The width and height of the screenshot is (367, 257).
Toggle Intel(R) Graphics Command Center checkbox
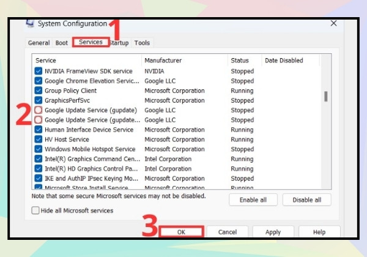[x=38, y=159]
